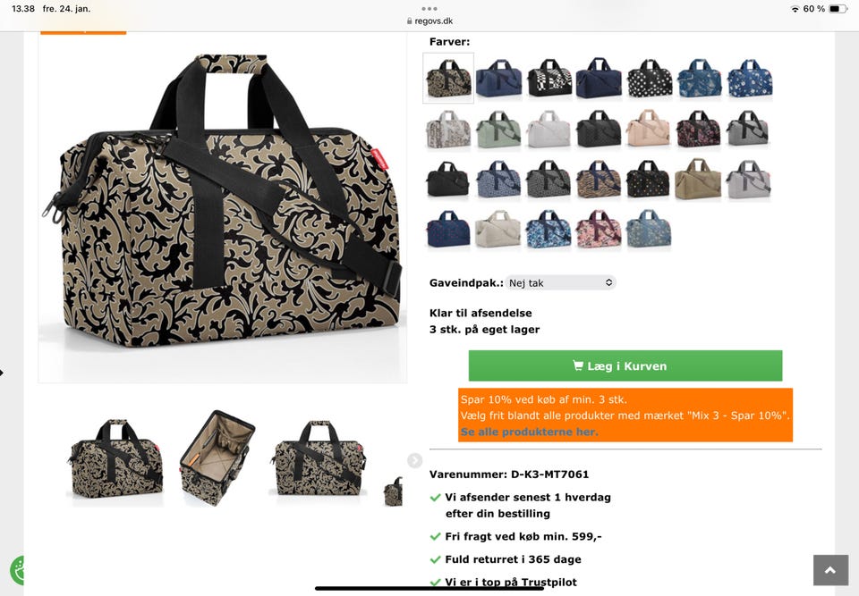Choose the black and white checkered bag color
The height and width of the screenshot is (596, 859).
coord(549,79)
